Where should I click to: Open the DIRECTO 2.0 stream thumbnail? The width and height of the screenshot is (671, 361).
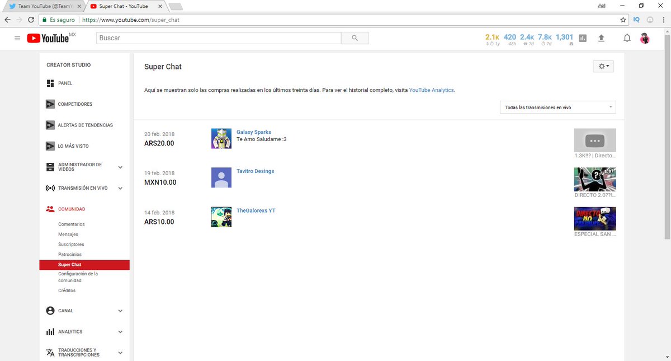coord(595,180)
